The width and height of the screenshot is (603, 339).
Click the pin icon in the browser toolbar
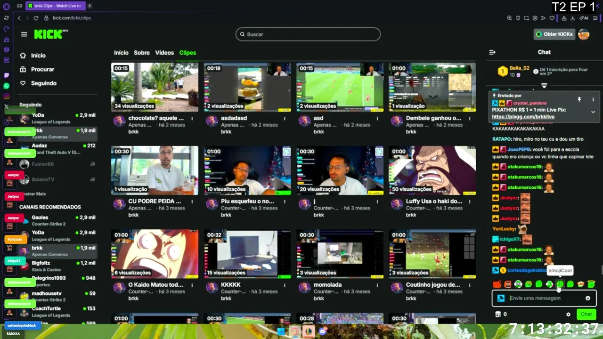tap(518, 18)
